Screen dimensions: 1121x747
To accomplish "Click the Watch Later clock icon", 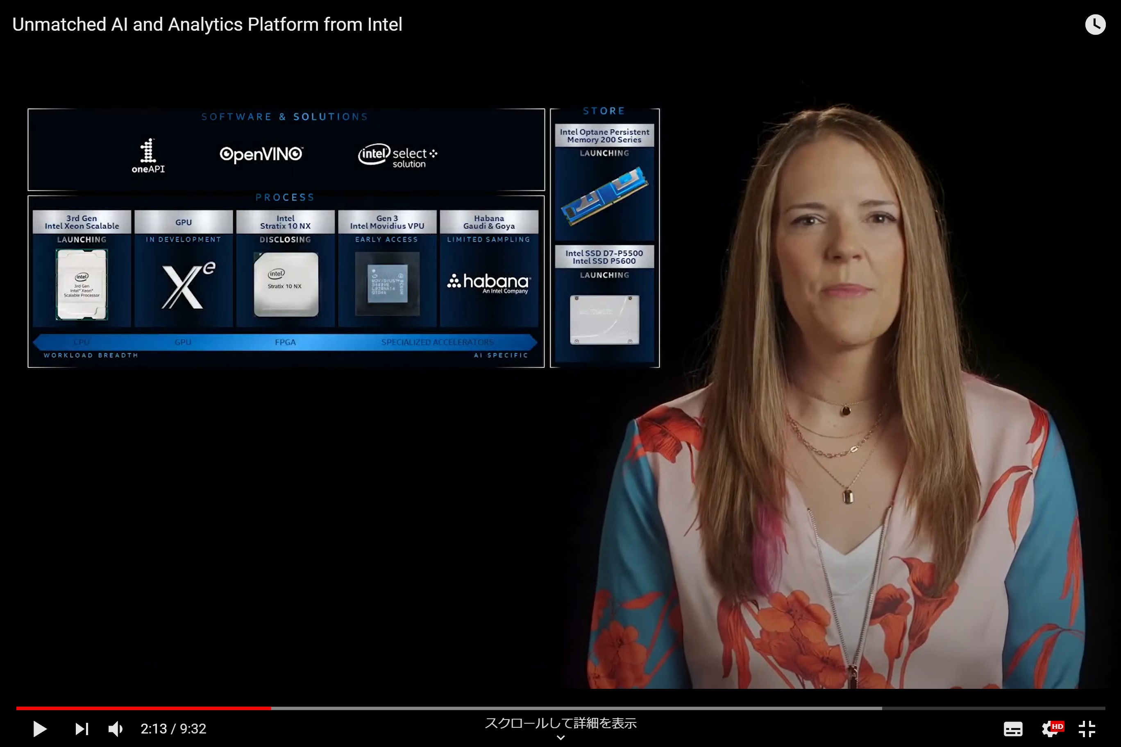I will click(1095, 25).
